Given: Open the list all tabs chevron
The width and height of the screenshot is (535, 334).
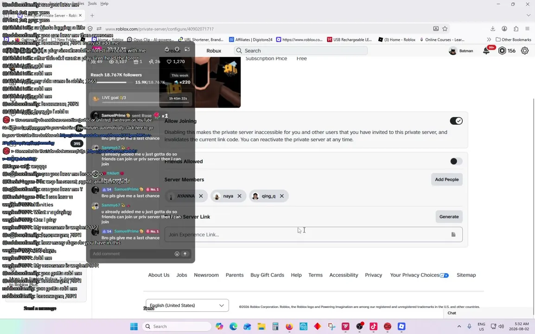Looking at the screenshot, I should [x=528, y=15].
